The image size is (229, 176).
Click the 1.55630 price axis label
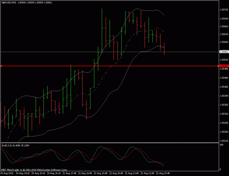coord(224,34)
